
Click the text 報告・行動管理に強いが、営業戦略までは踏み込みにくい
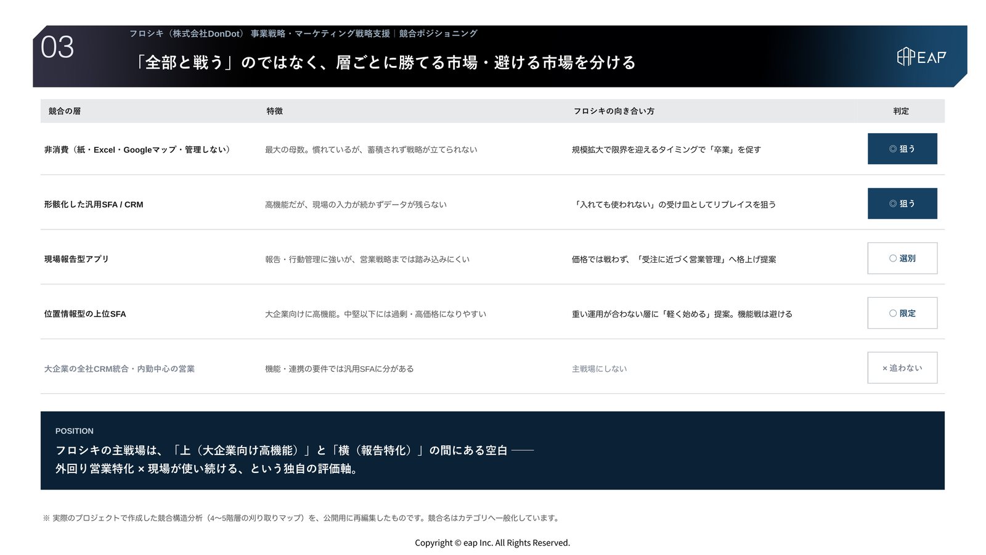(x=367, y=259)
